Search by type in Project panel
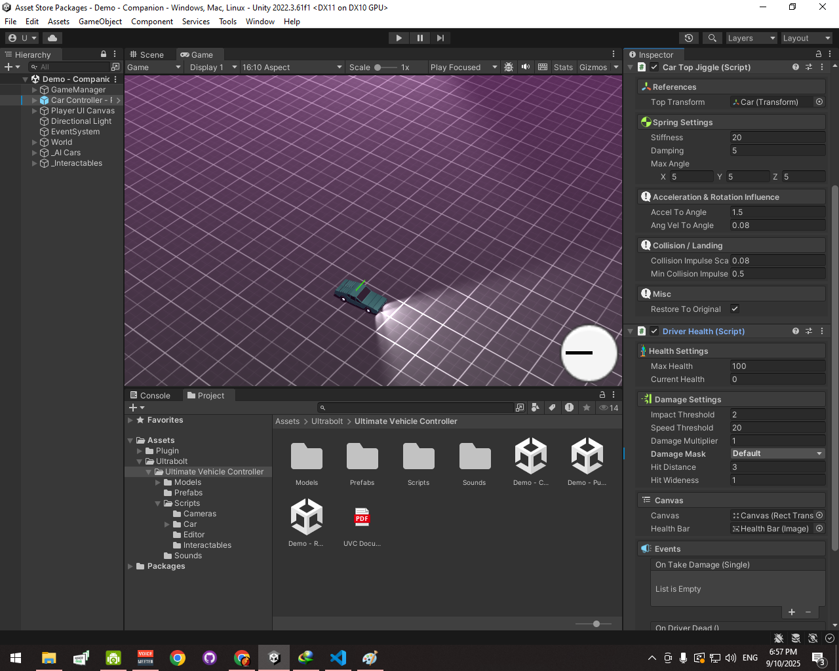Screen dimensions: 839x671 (x=536, y=408)
